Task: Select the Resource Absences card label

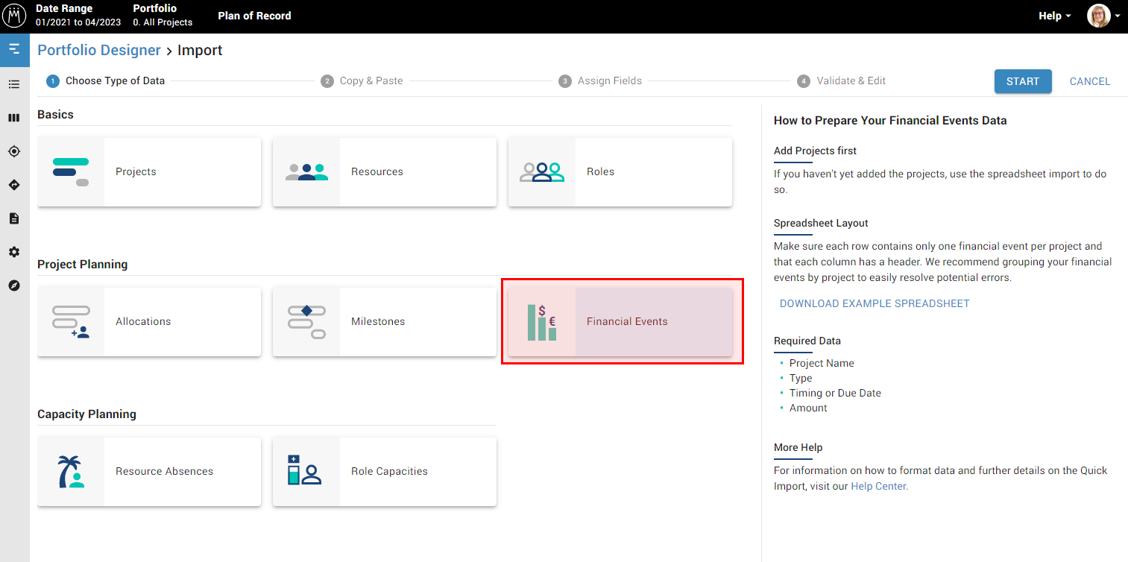Action: pyautogui.click(x=164, y=471)
